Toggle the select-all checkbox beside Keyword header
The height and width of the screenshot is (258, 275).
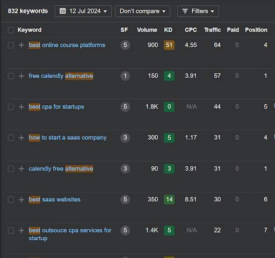click(11, 30)
